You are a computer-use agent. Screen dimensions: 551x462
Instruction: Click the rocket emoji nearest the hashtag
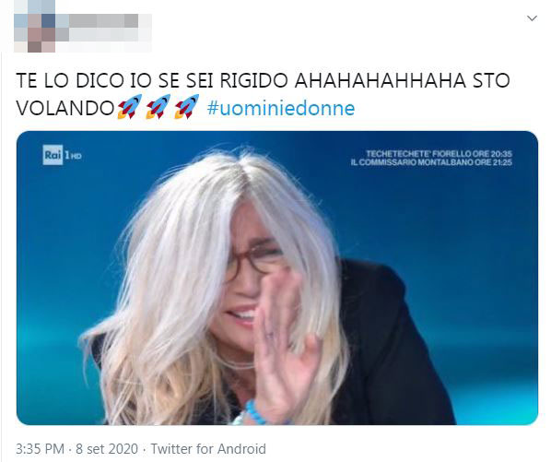pos(187,107)
